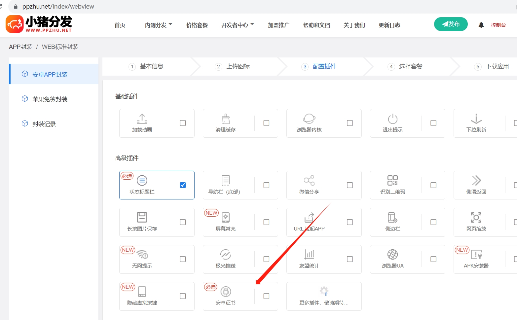The height and width of the screenshot is (320, 517).
Task: Tick the 加载动画 checkbox
Action: (183, 123)
